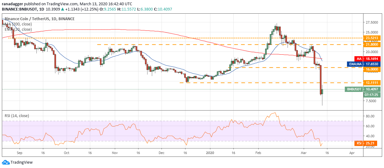Click the 07:17:25 countdown timer label
The image size is (384, 168).
(371, 94)
